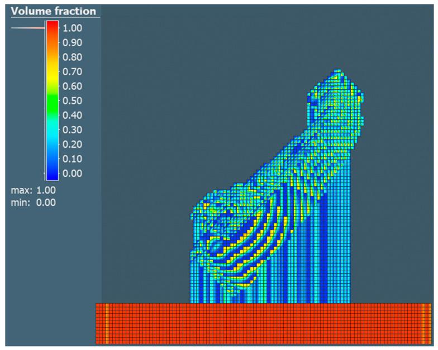Screen dimensions: 438x350
Task: Click the cyan band of color bar
Action: 52,130
